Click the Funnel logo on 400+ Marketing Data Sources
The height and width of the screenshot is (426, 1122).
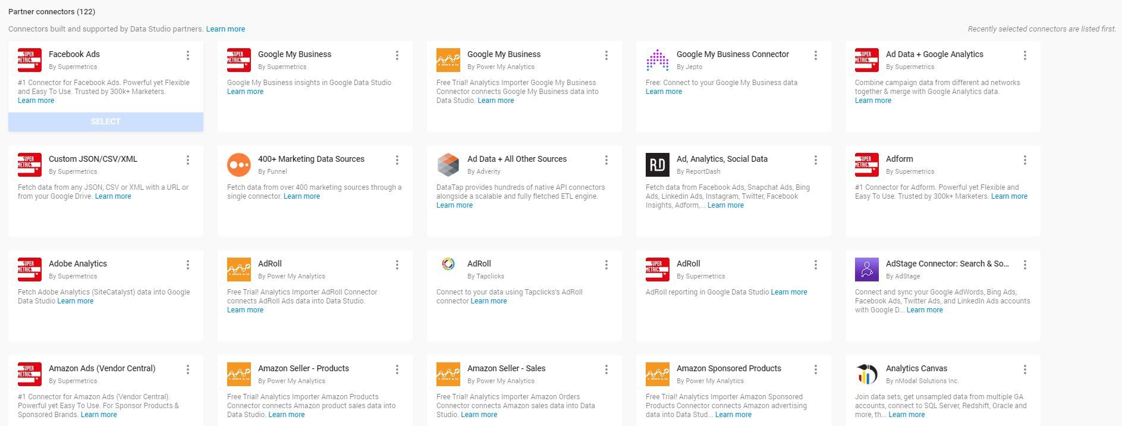(x=239, y=165)
